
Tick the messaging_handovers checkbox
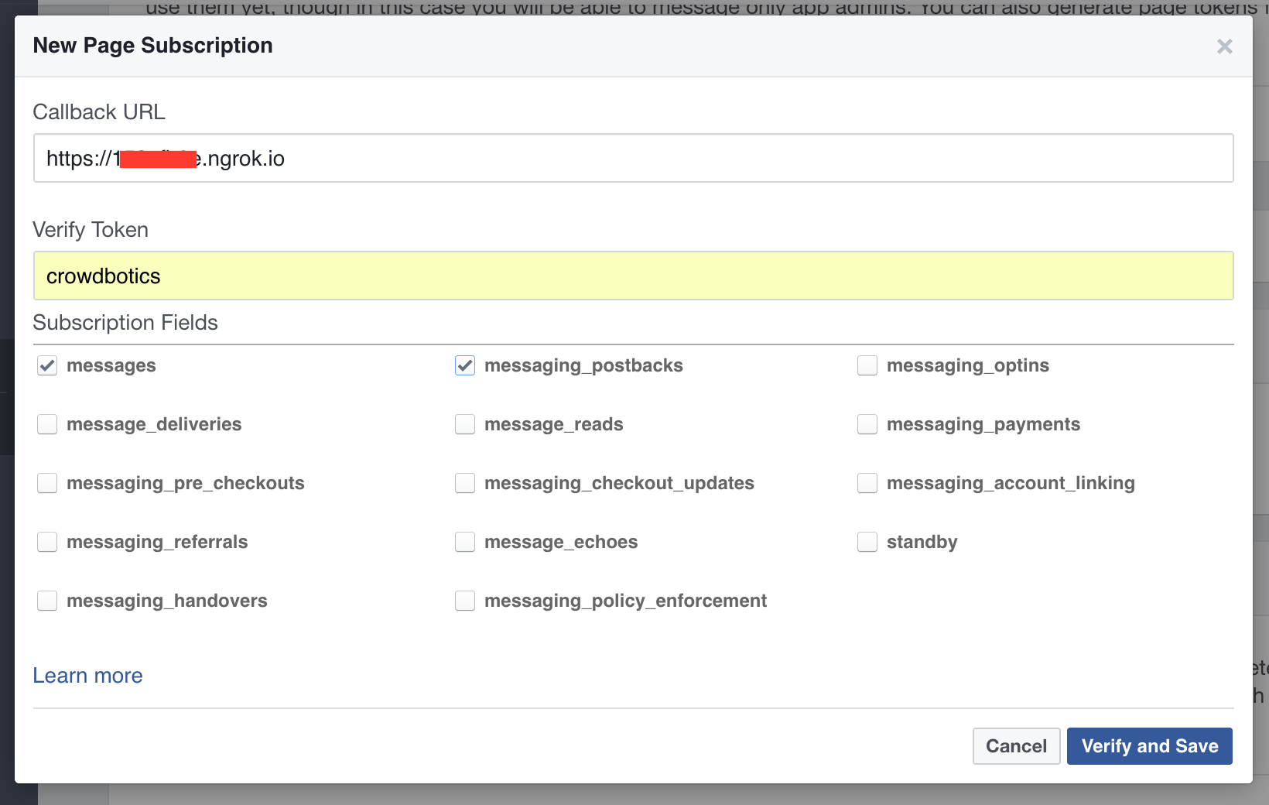point(47,601)
